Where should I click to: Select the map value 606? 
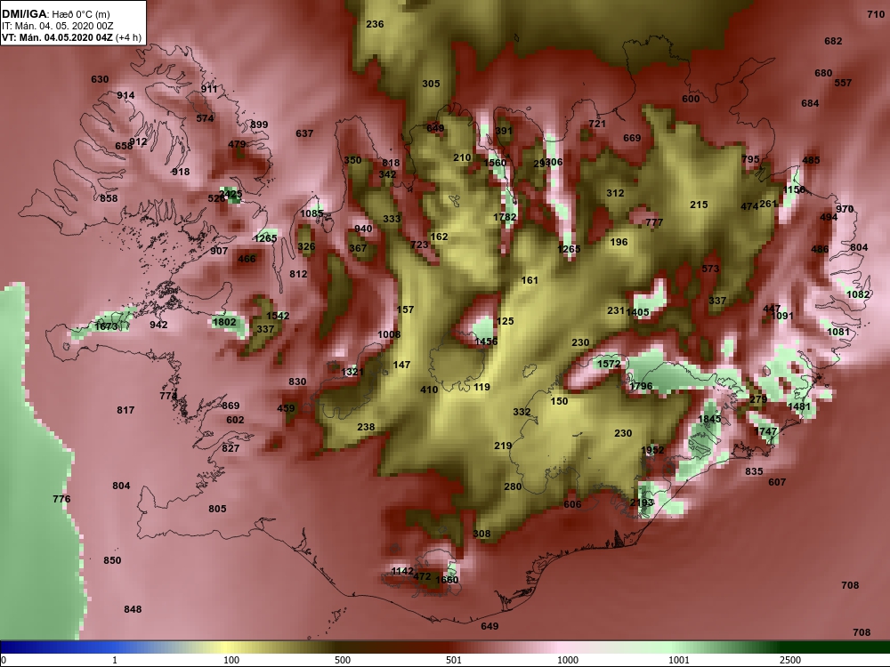point(572,504)
